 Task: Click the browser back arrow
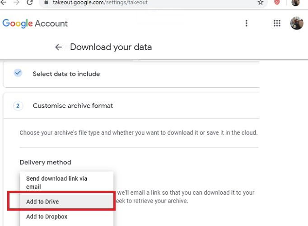(x=3, y=2)
